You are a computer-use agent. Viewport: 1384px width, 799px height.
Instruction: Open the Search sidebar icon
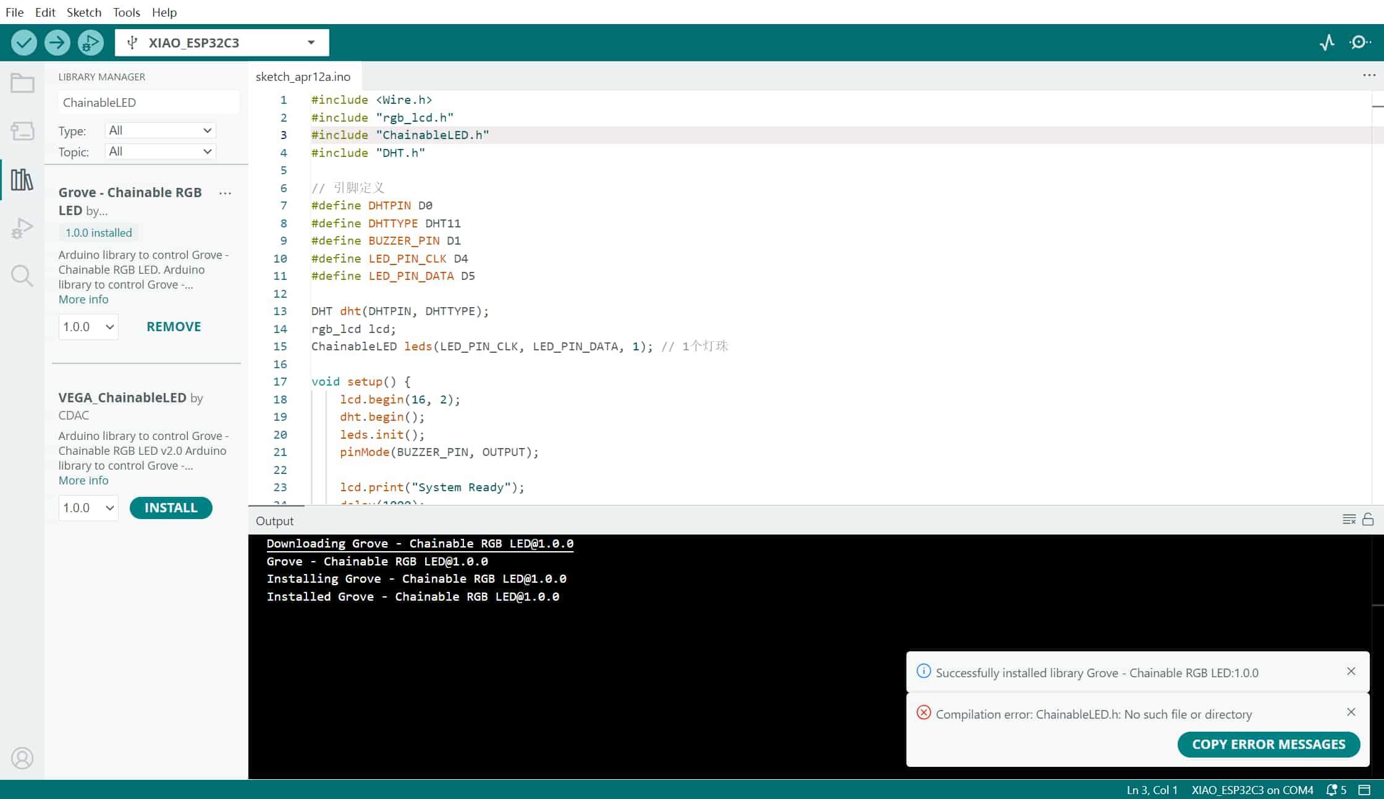tap(22, 276)
